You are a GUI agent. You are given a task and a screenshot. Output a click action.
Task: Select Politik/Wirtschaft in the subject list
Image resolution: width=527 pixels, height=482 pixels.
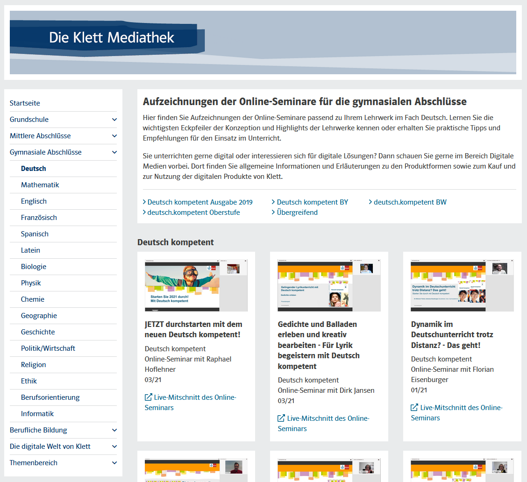48,348
